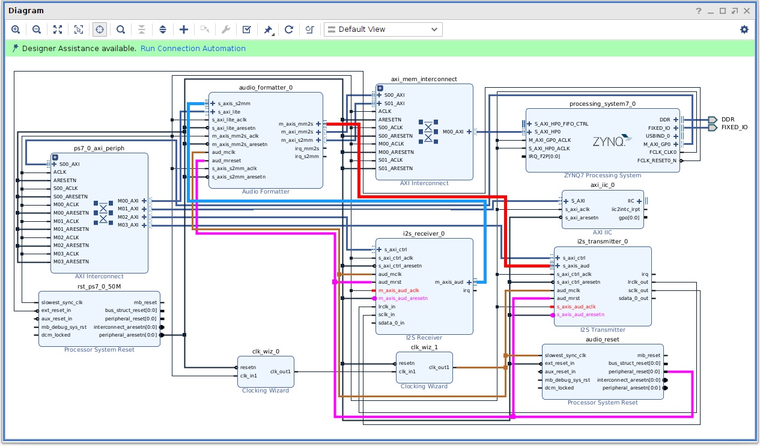Click the dcm_locked pin on rst_ps7_0_50M
This screenshot has height=446, width=760.
[x=56, y=335]
